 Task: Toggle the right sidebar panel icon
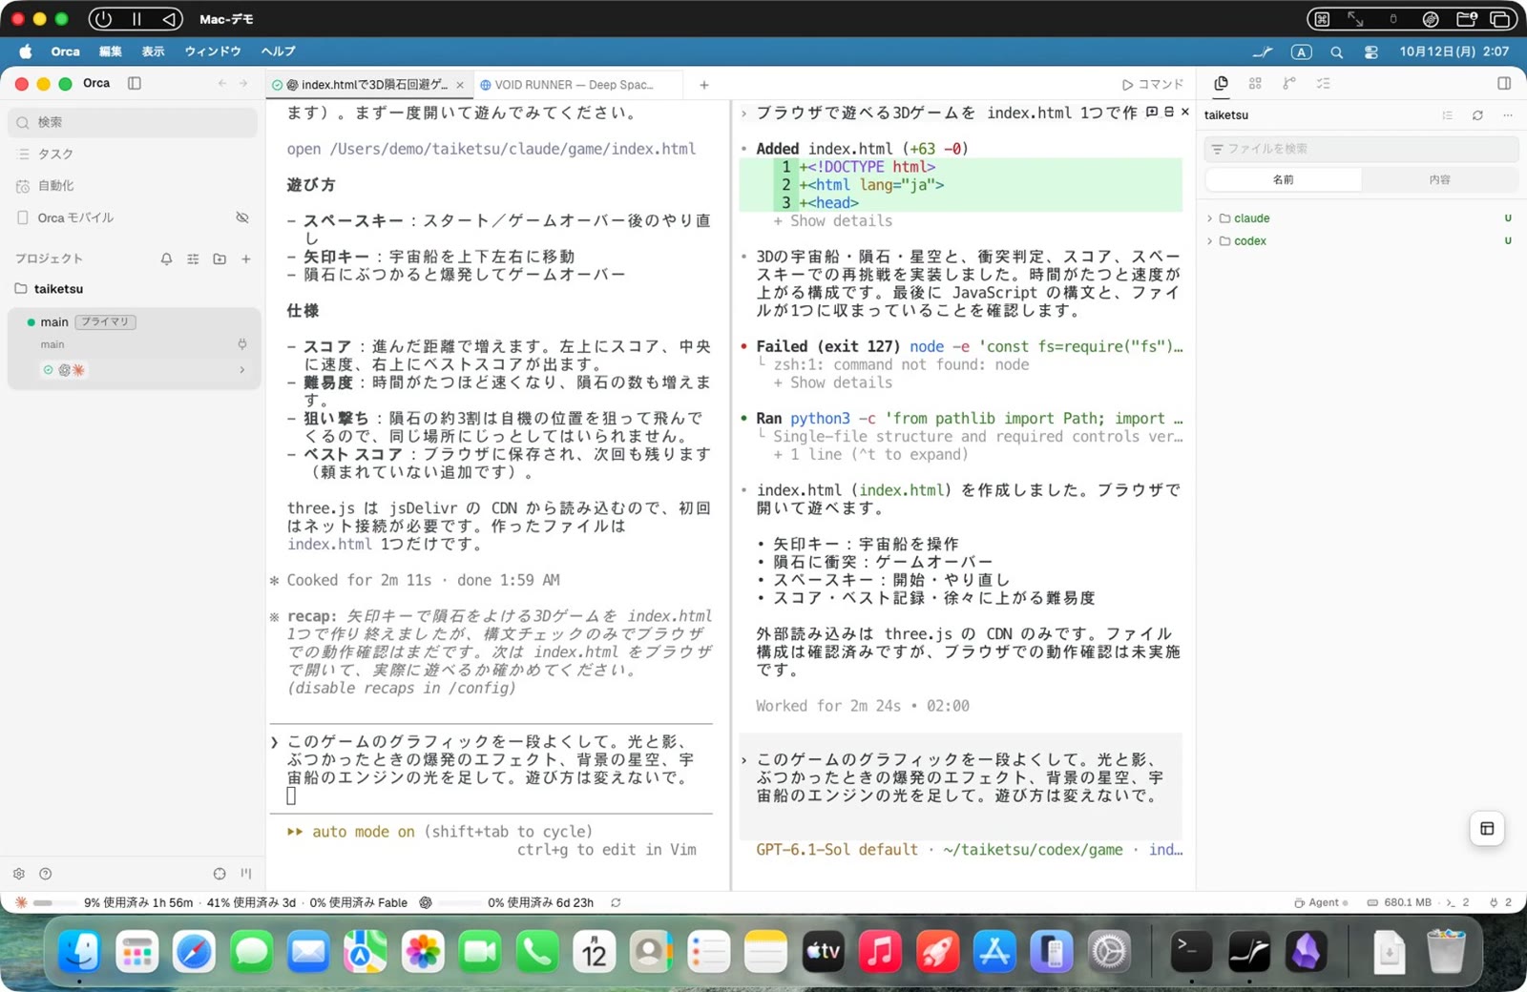pyautogui.click(x=1504, y=84)
